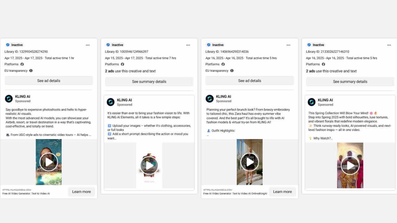The height and width of the screenshot is (223, 397).
Task: Click Learn more on the Zara haul ad
Action: pyautogui.click(x=283, y=192)
